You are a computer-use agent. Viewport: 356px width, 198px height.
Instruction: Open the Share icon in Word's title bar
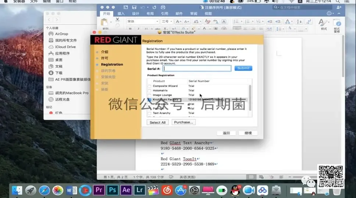[x=339, y=7]
